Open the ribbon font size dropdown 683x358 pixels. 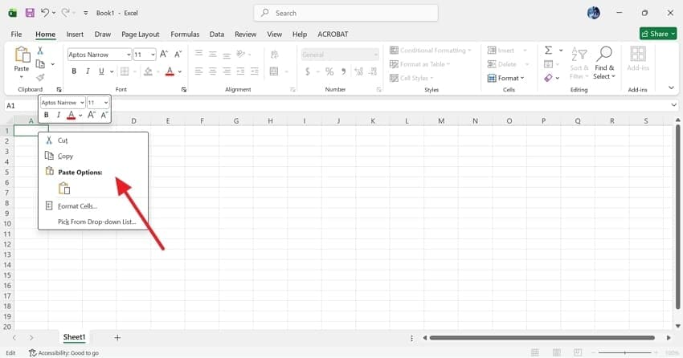153,55
